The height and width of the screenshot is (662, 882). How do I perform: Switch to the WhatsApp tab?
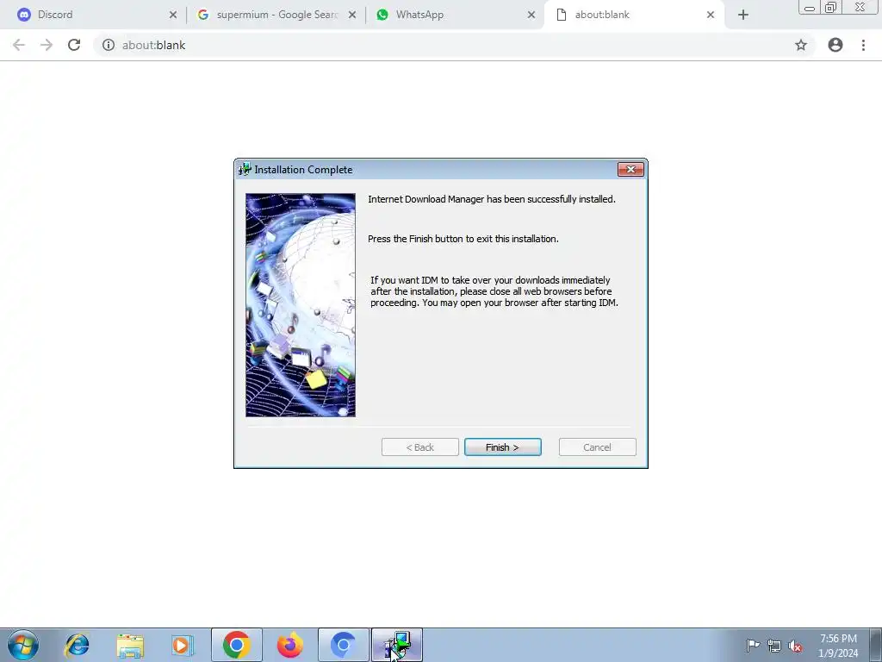click(455, 15)
